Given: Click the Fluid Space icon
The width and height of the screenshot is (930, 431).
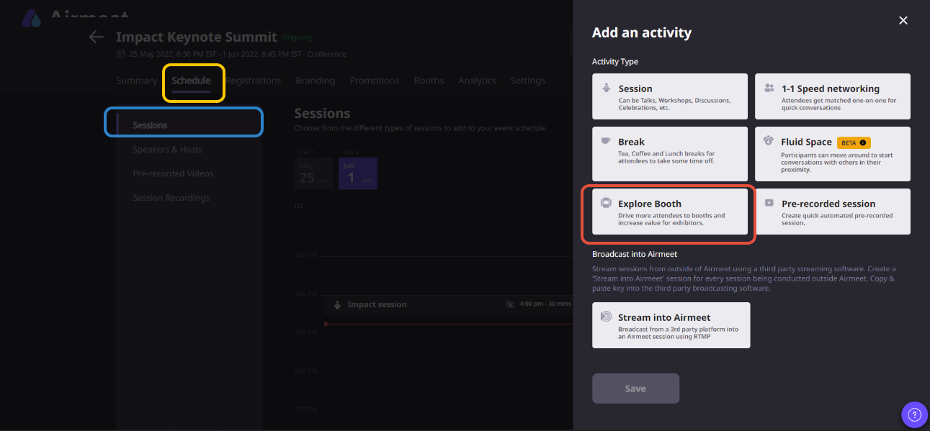Looking at the screenshot, I should click(x=769, y=141).
